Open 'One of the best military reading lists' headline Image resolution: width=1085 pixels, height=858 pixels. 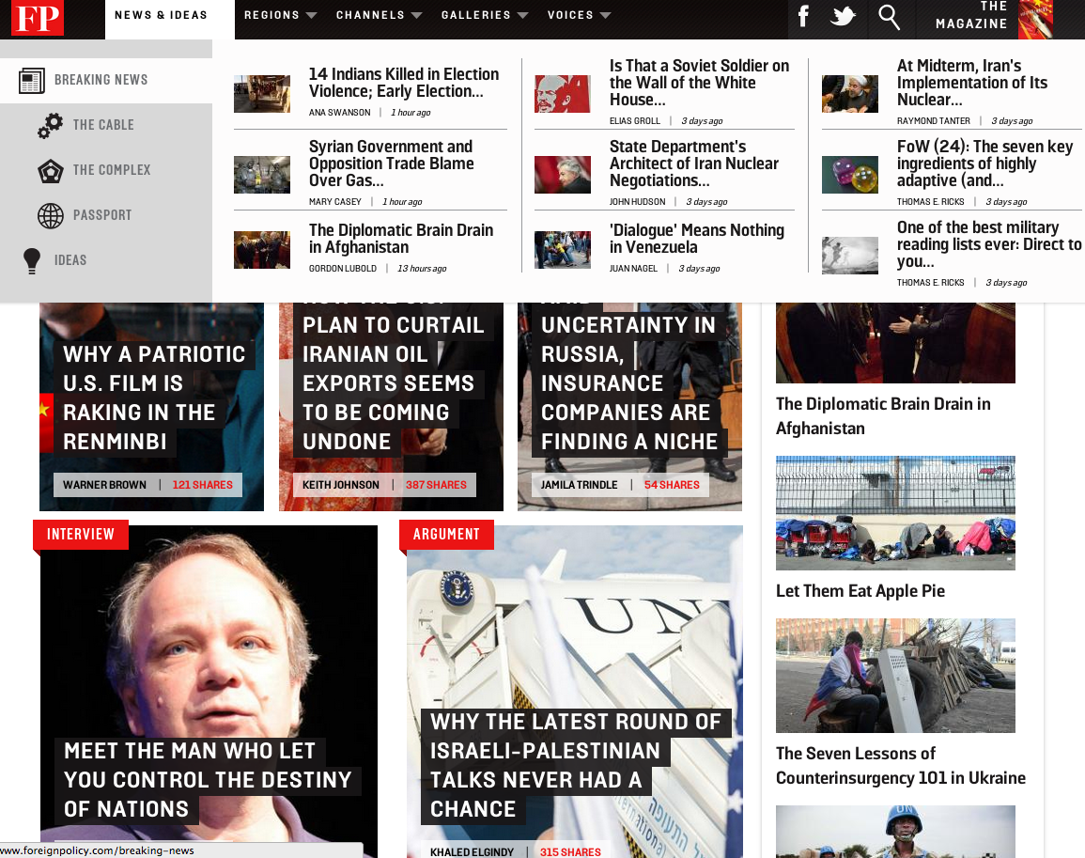pos(989,244)
